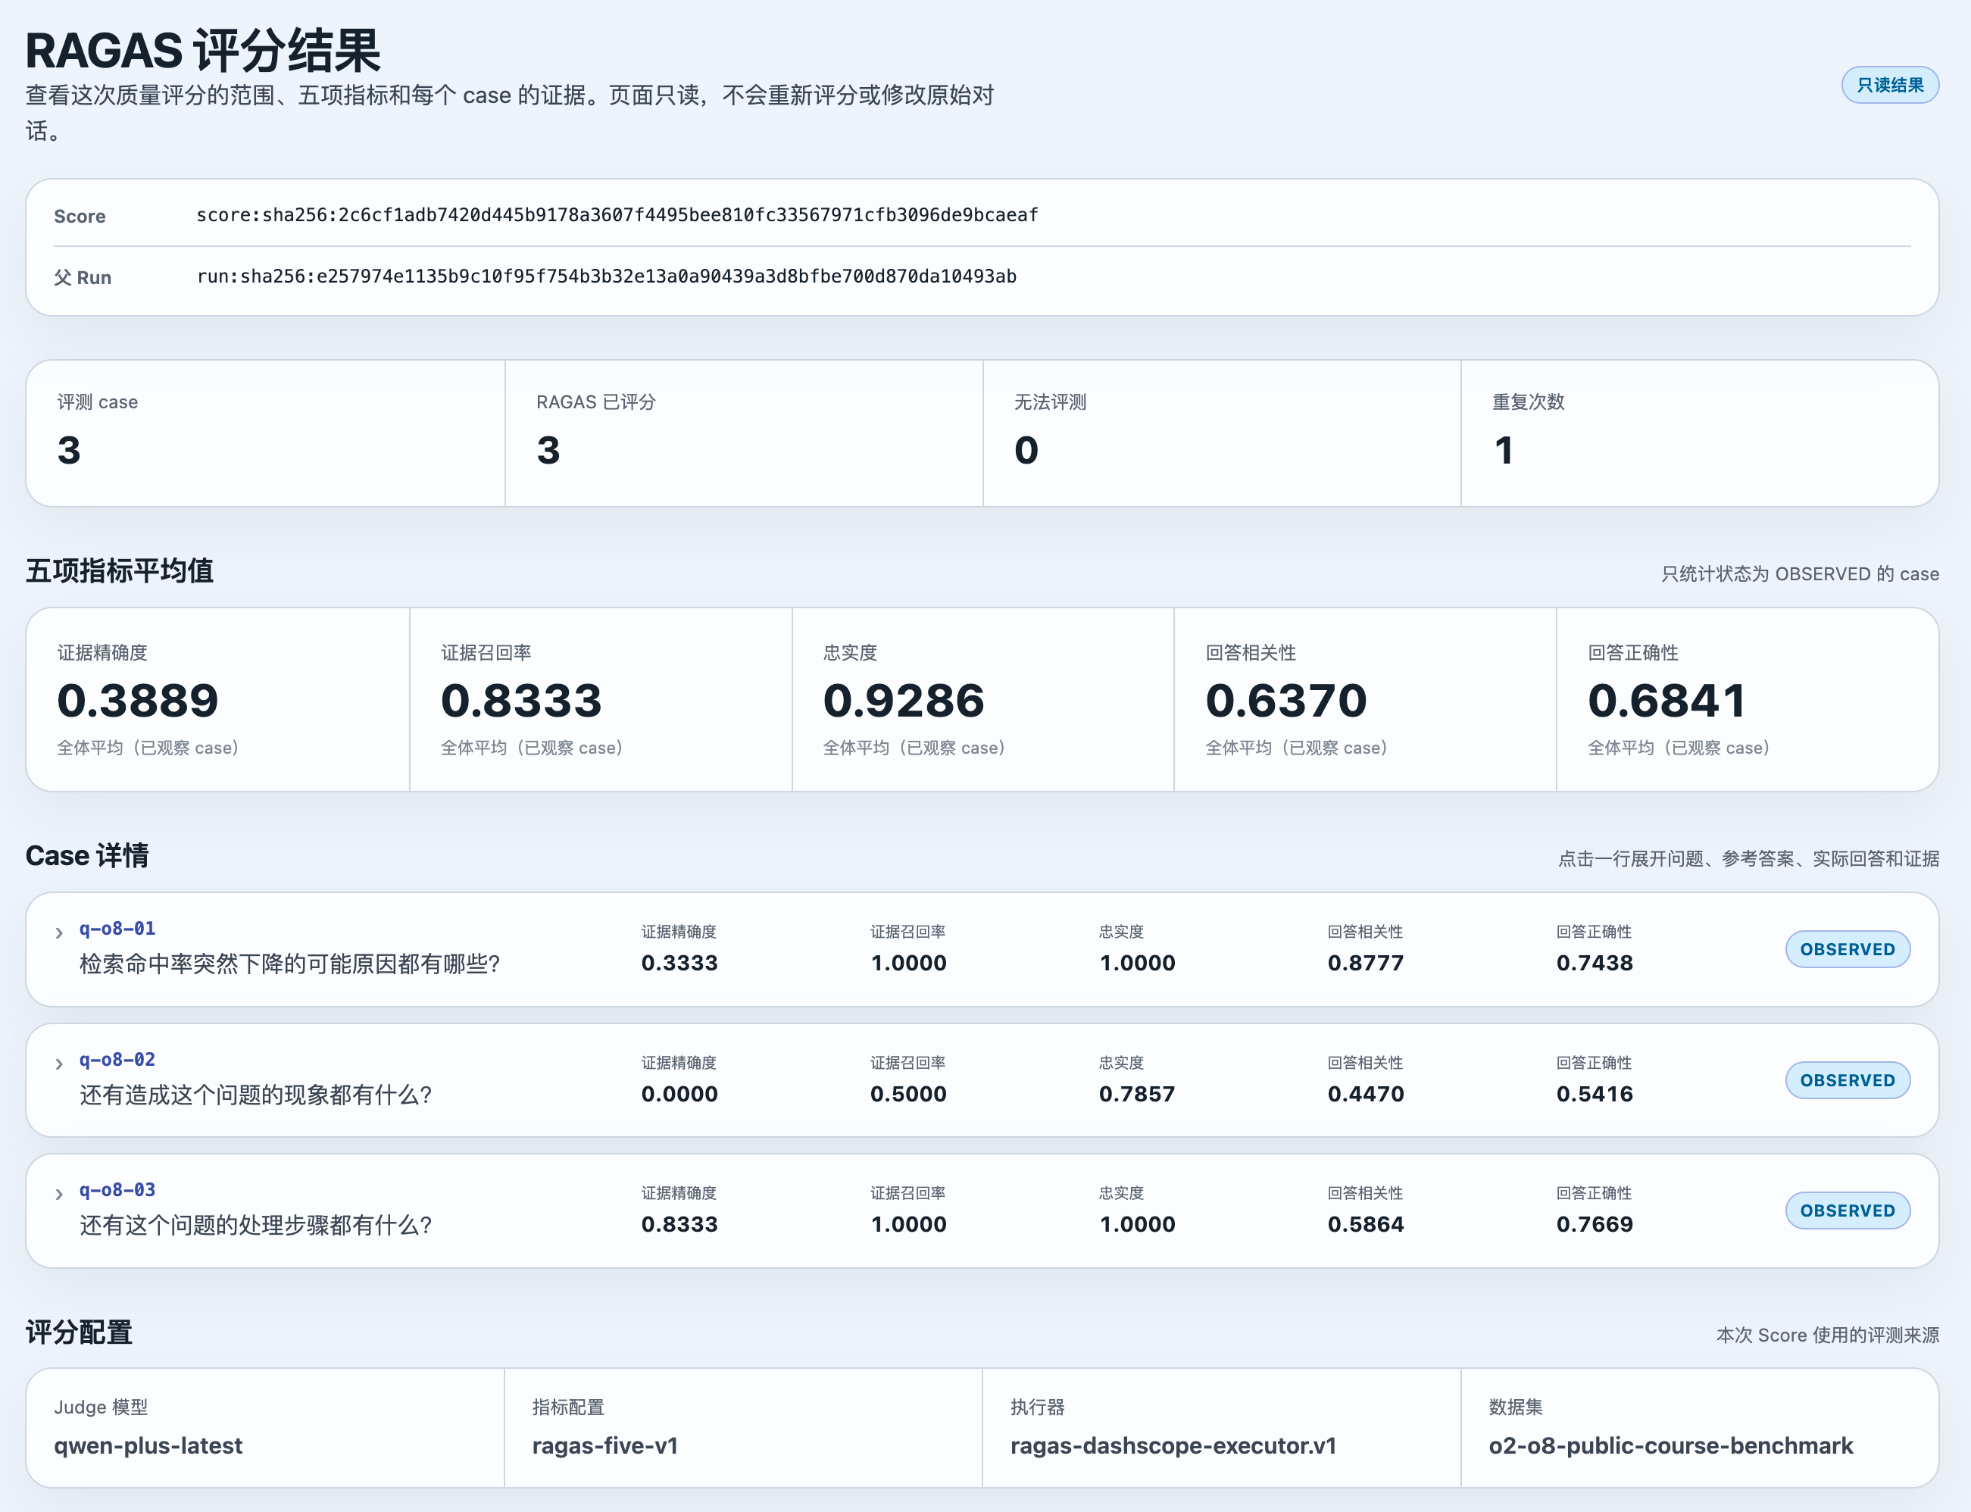Click the 回答正确性 average 0.6841
1971x1512 pixels.
coord(1666,700)
